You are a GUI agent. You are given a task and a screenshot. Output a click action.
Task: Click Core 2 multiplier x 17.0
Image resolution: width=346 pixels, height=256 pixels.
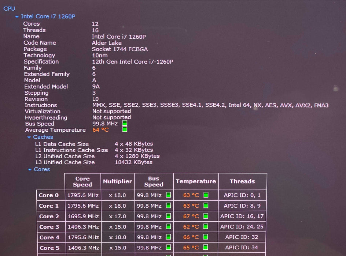(x=117, y=217)
